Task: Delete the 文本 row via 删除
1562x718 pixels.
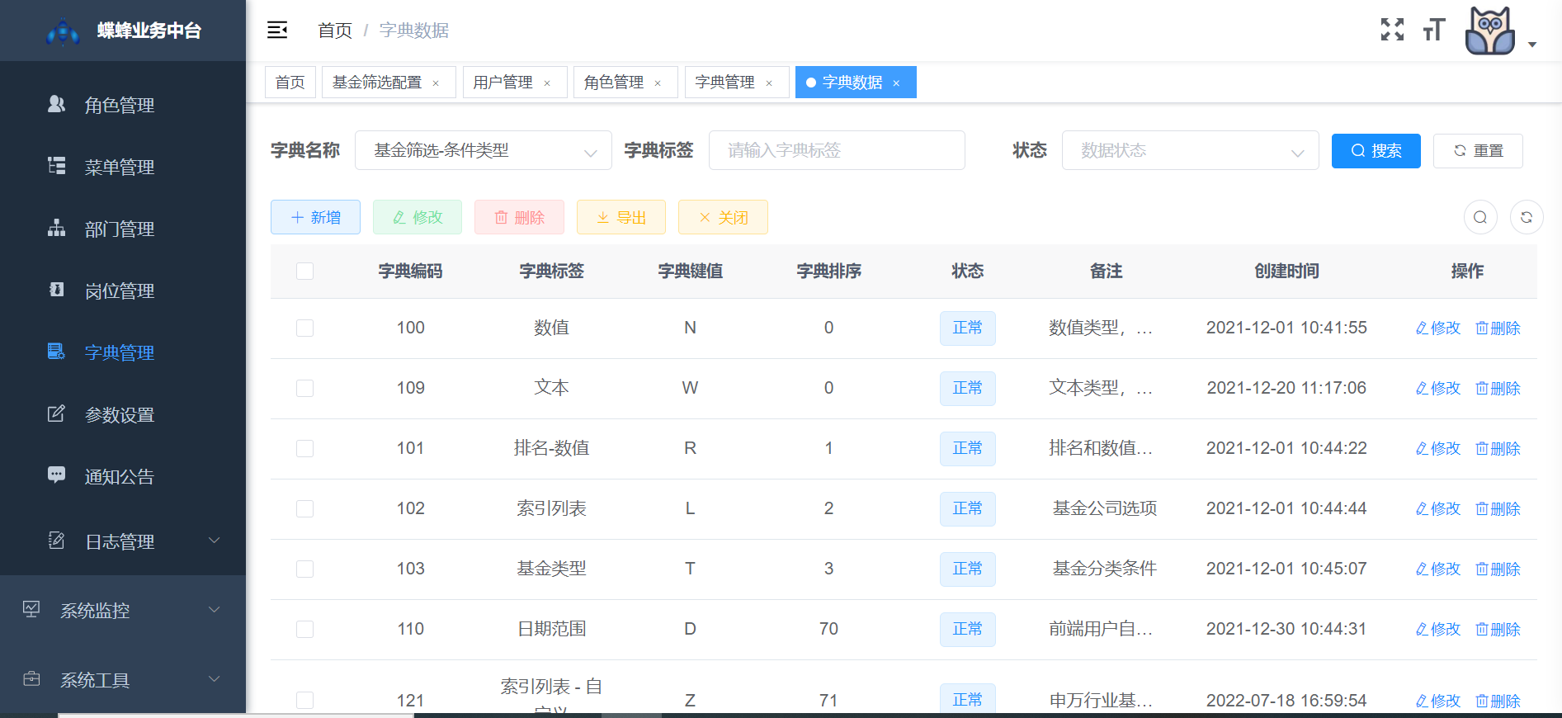Action: [x=1498, y=388]
